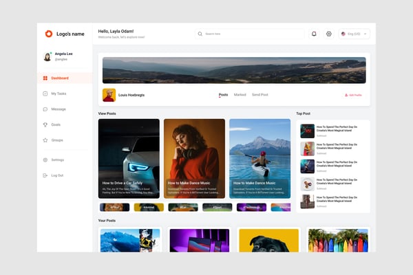Click the Message bubble icon
The width and height of the screenshot is (413, 275).
[45, 109]
